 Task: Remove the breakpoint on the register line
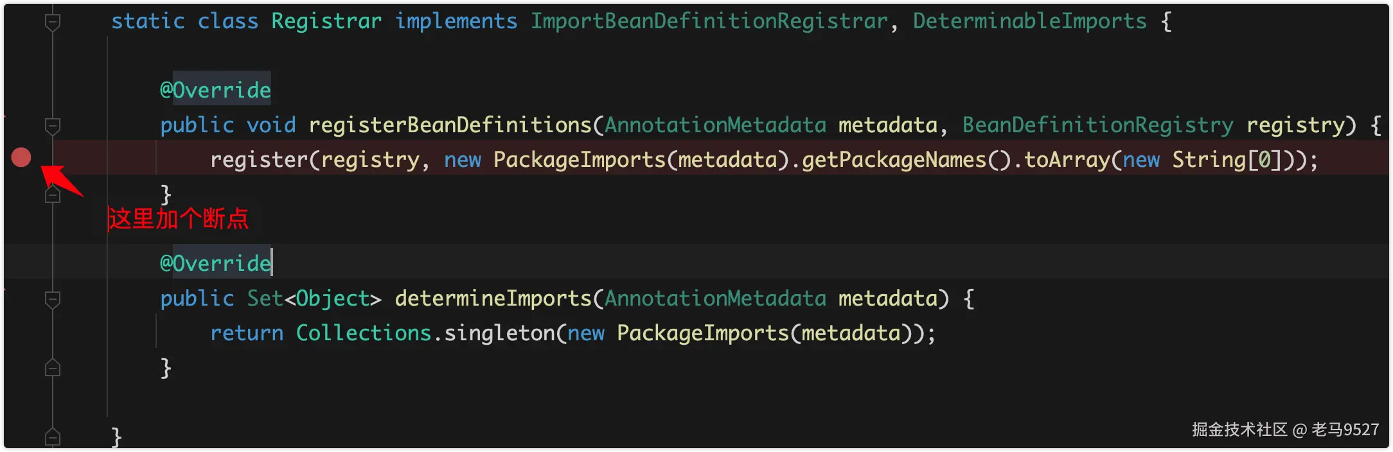coord(21,157)
